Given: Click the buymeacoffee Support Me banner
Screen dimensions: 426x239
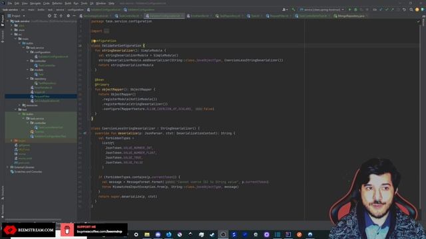Looking at the screenshot, I should (94, 230).
